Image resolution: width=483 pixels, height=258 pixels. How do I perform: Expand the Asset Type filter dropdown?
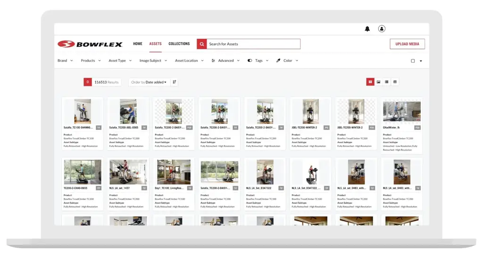point(120,61)
